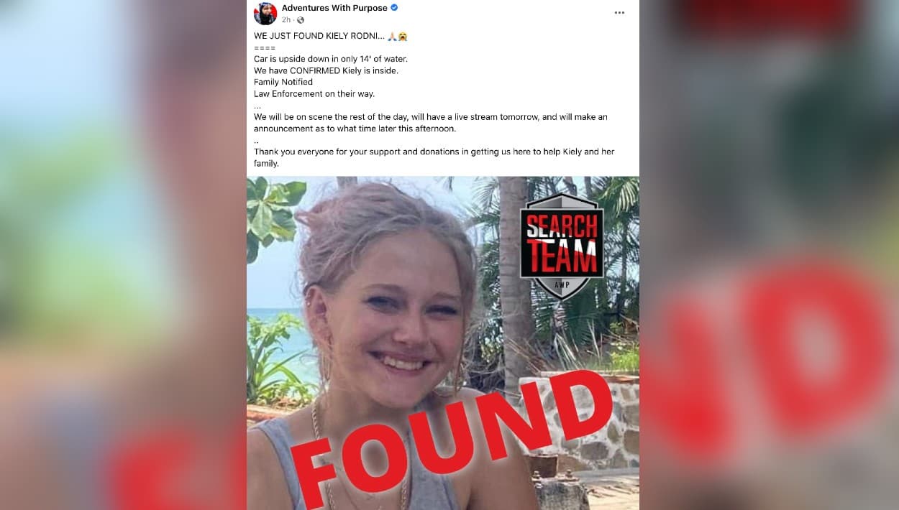Open the 2h post timestamp
The width and height of the screenshot is (899, 510).
286,20
